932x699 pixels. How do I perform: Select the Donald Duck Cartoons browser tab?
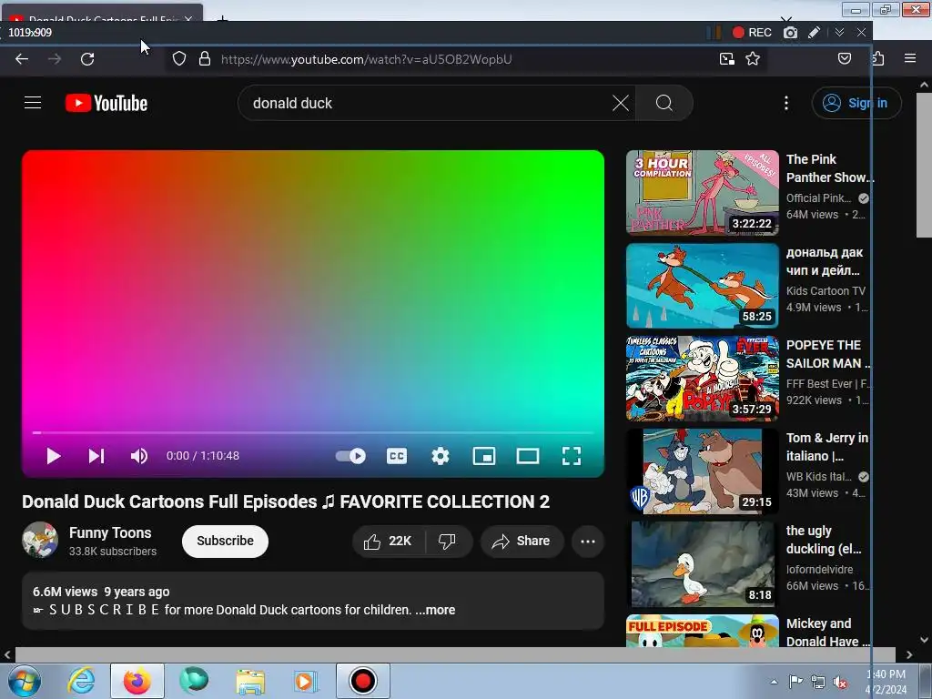[x=101, y=15]
